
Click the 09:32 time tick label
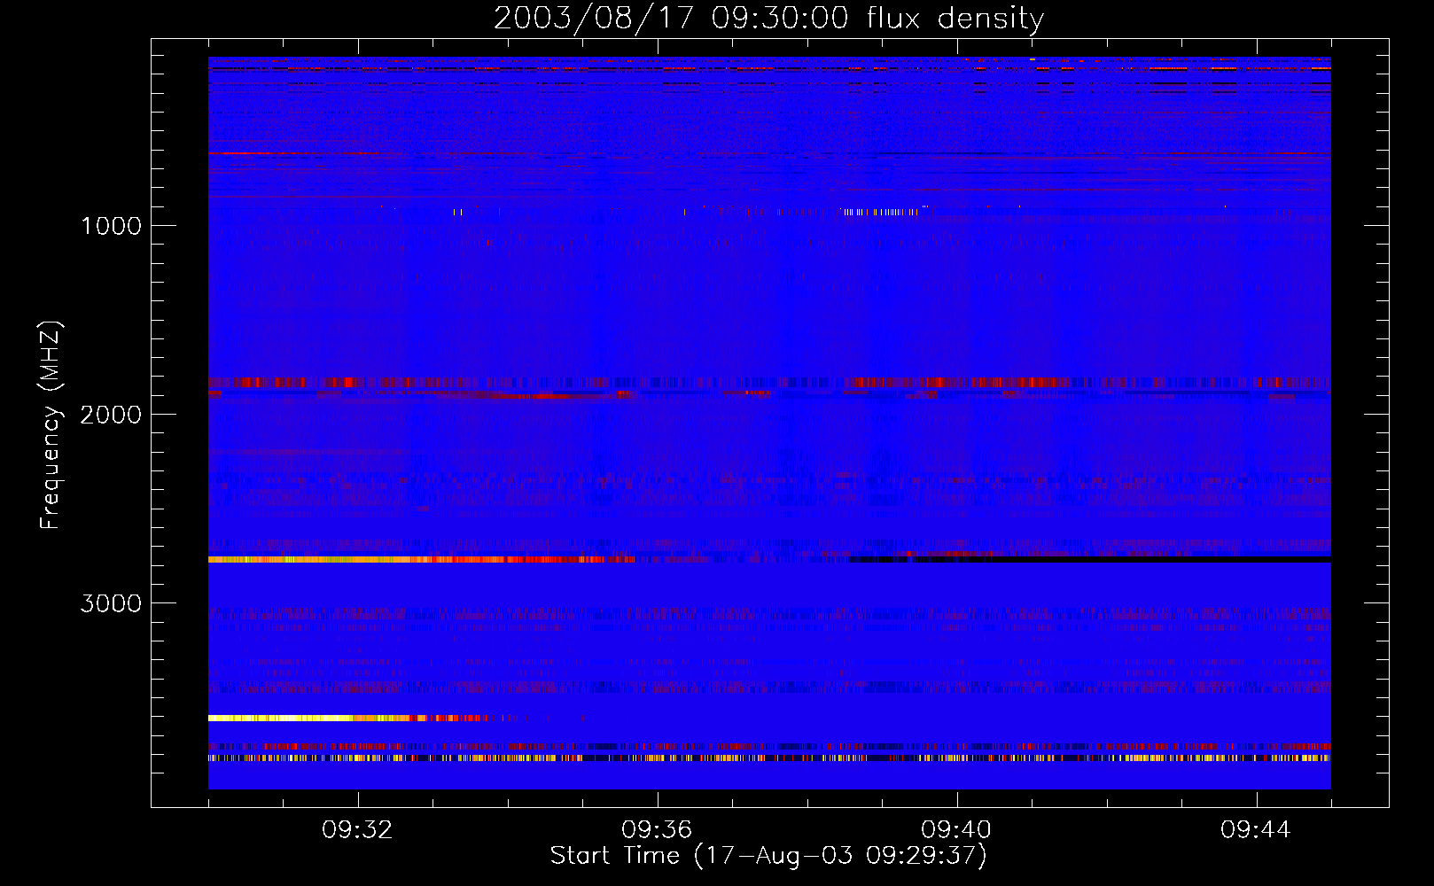click(357, 830)
